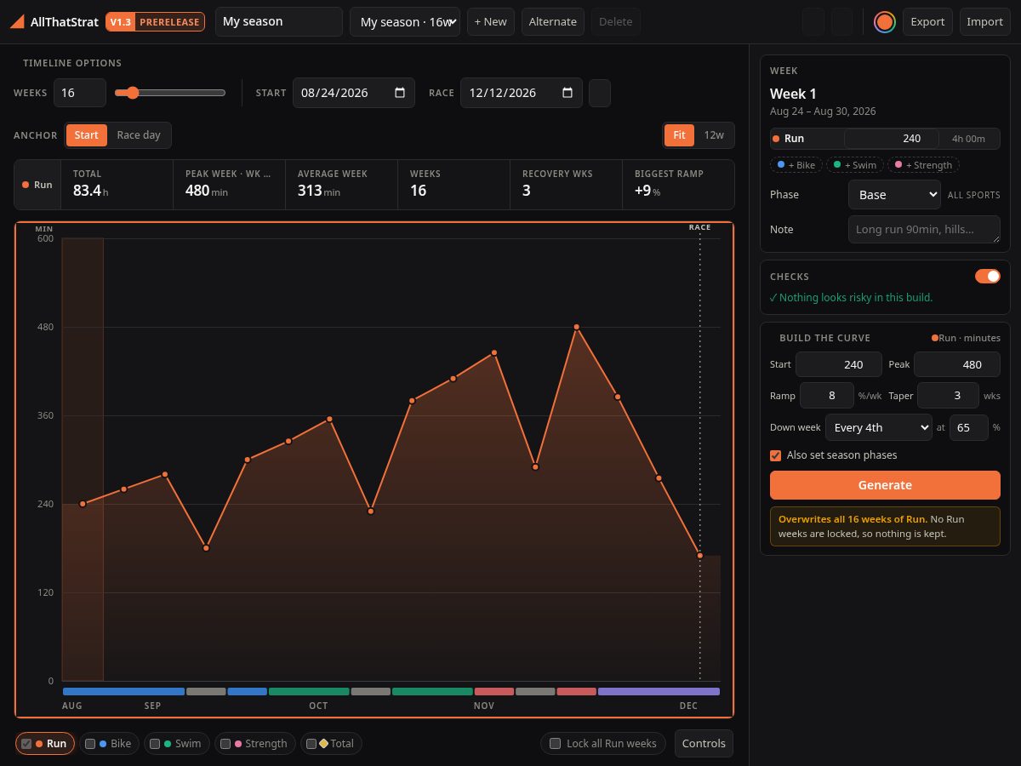Click the Down week percent field 65

(969, 427)
